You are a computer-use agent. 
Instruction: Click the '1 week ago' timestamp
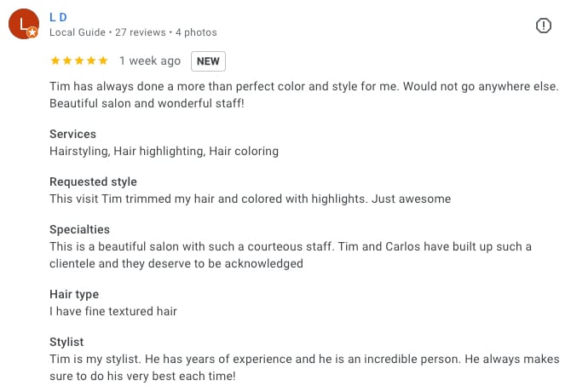click(x=150, y=61)
